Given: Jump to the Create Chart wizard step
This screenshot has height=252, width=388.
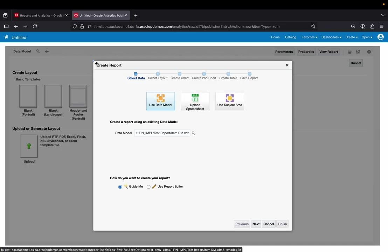Looking at the screenshot, I should 179,76.
